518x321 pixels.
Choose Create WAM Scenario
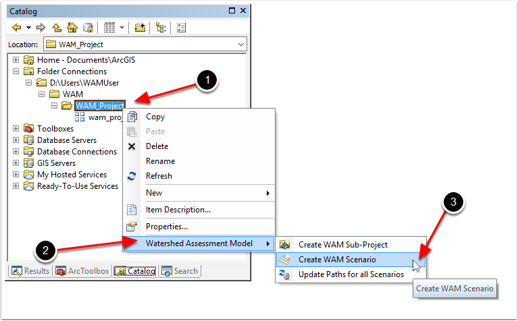point(351,260)
